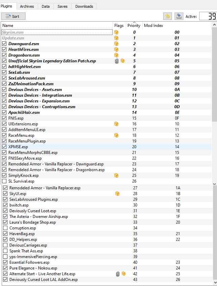This screenshot has width=217, height=286.
Task: Click paperclip flag on Alternate Start row
Action: coord(118,274)
